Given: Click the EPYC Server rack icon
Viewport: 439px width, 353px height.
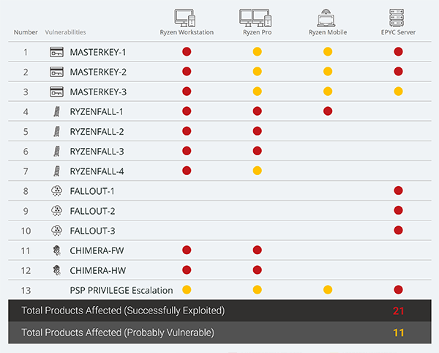Looking at the screenshot, I should point(397,18).
